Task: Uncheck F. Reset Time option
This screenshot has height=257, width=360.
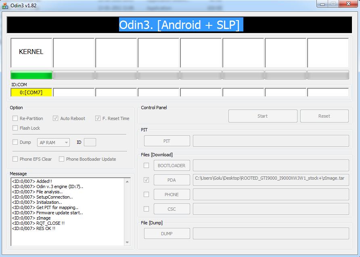Action: (x=98, y=118)
